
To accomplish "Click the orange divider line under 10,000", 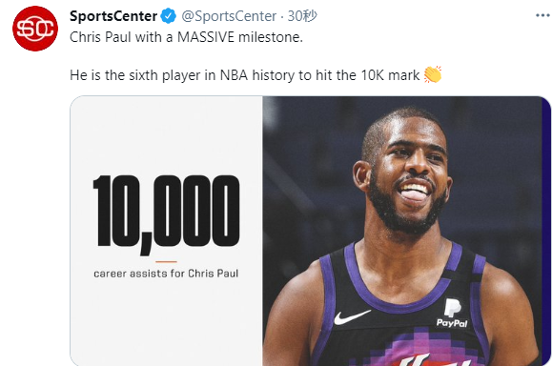I will point(166,261).
